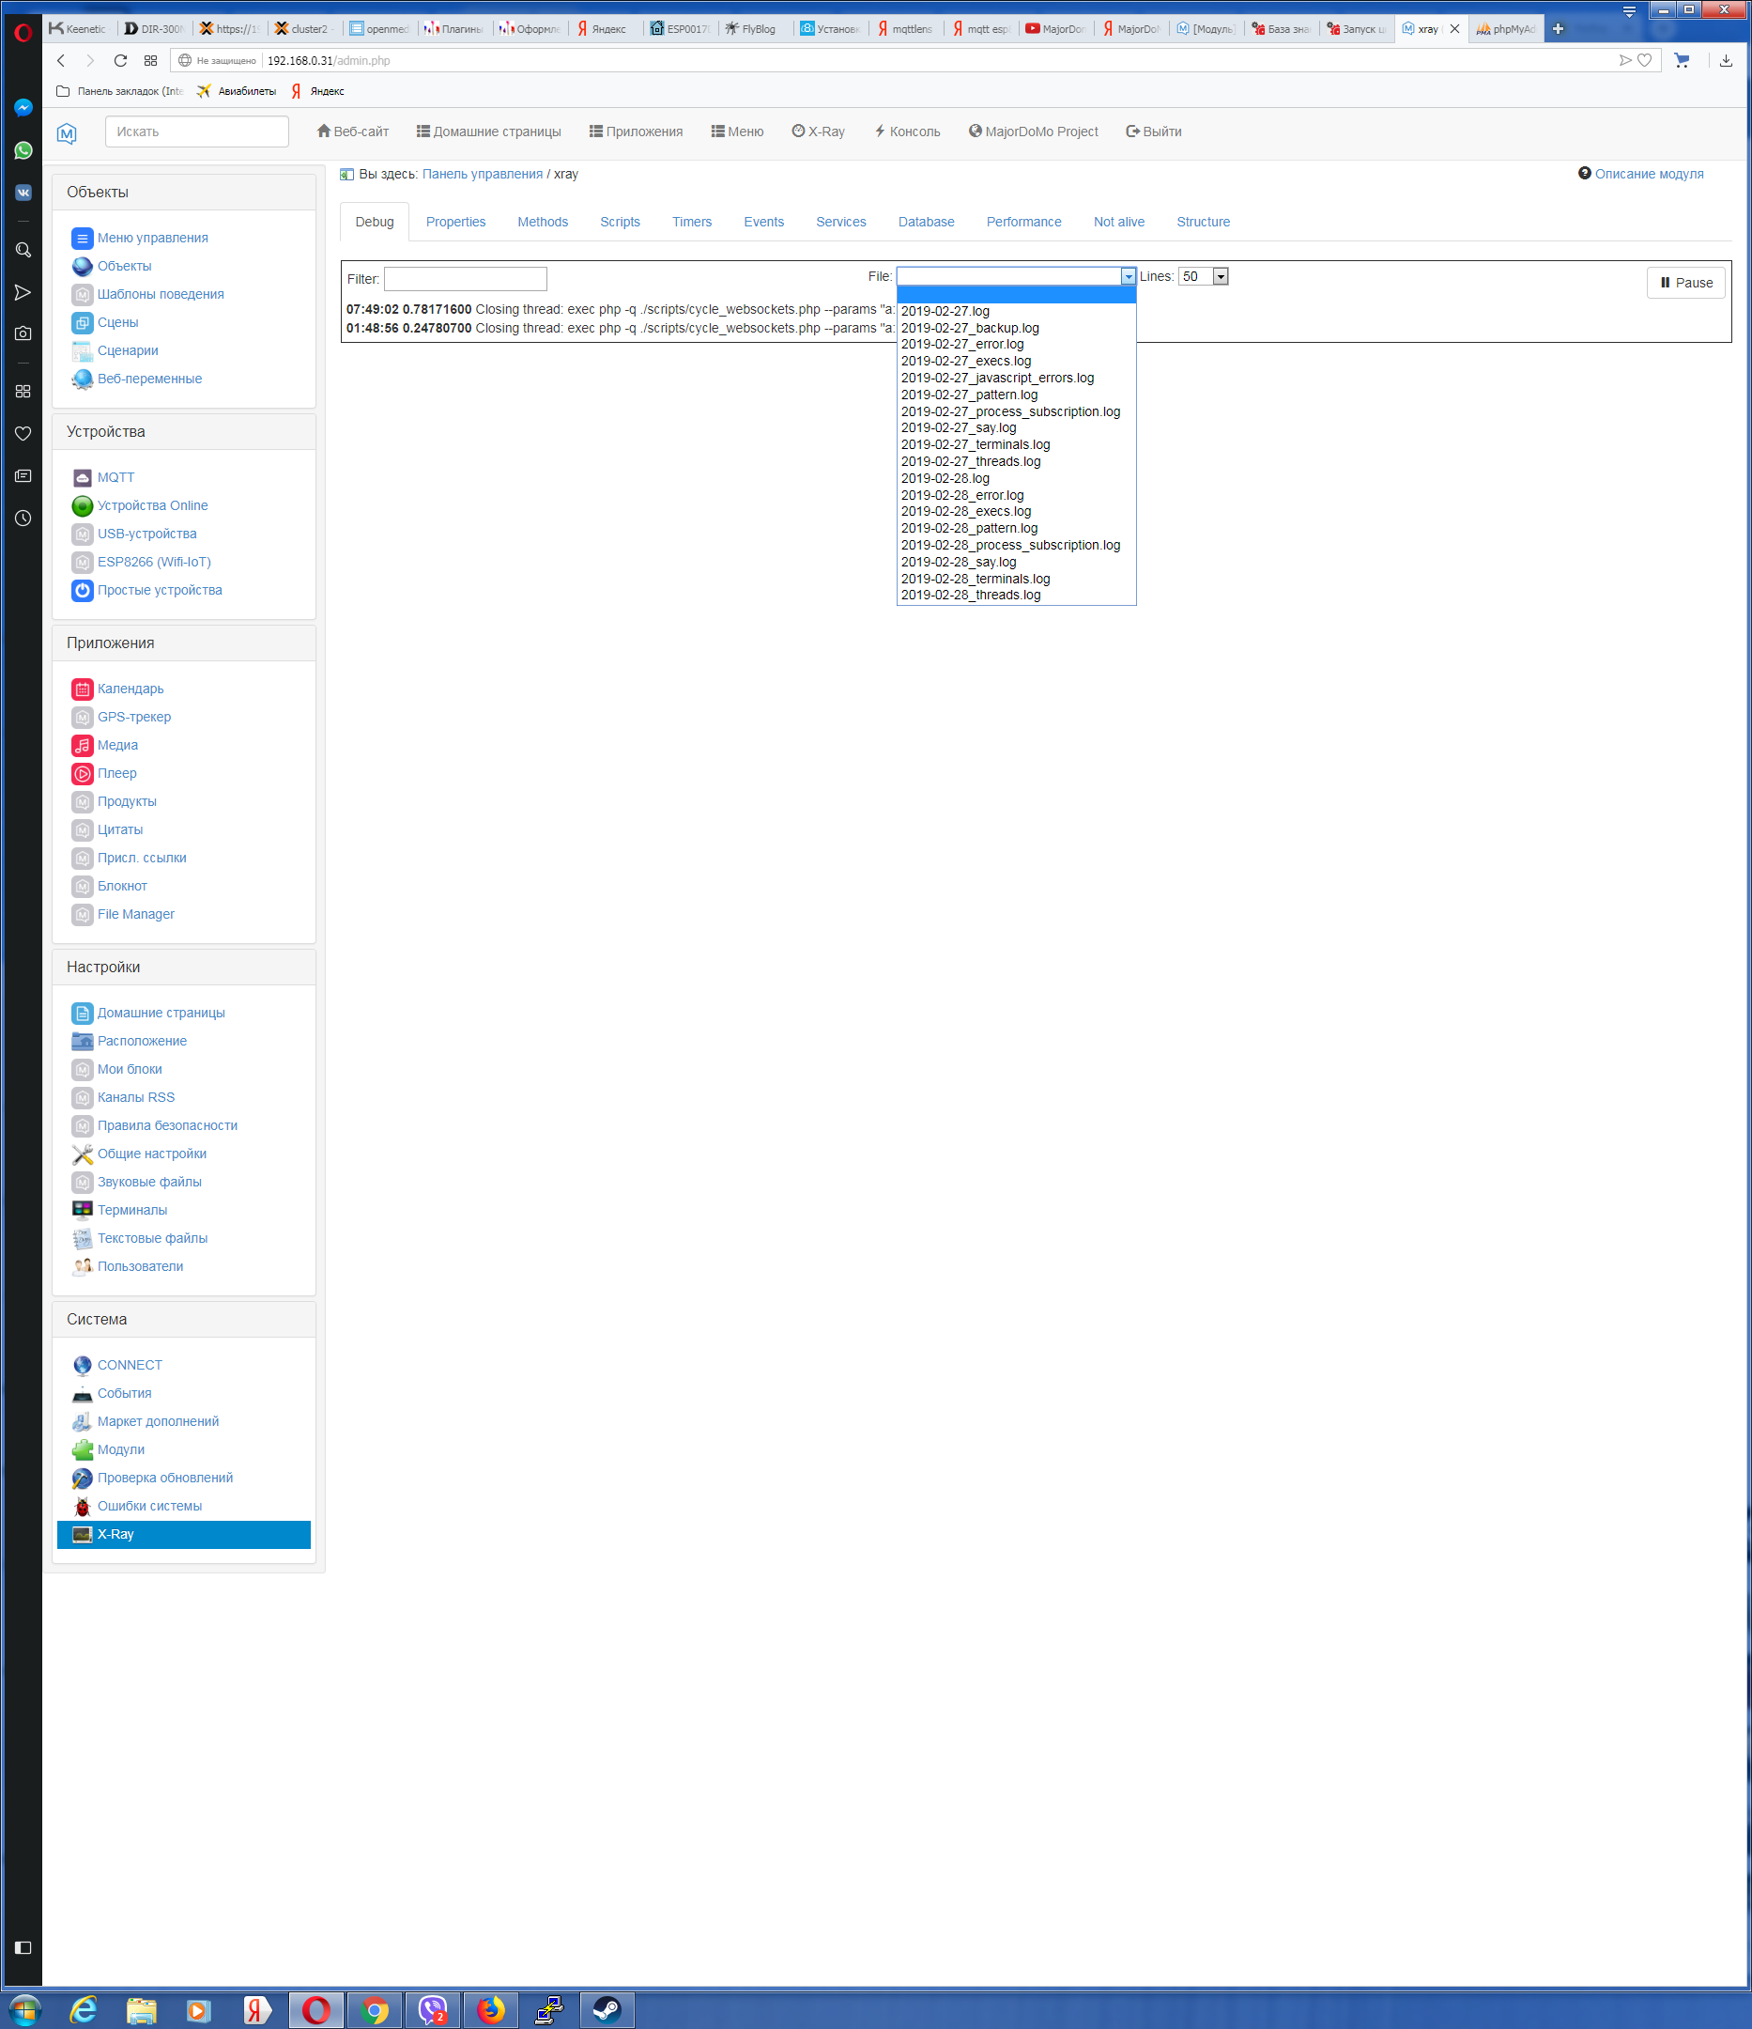This screenshot has height=2029, width=1752.
Task: Open Описание модуля link
Action: (1650, 174)
